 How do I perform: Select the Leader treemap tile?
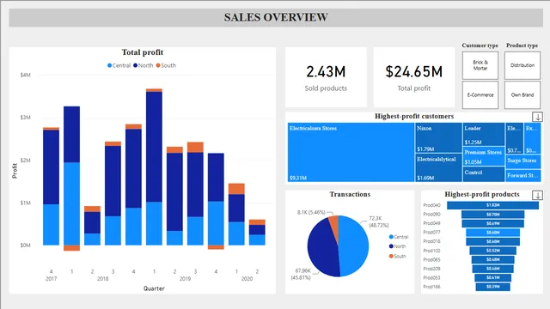pyautogui.click(x=484, y=135)
